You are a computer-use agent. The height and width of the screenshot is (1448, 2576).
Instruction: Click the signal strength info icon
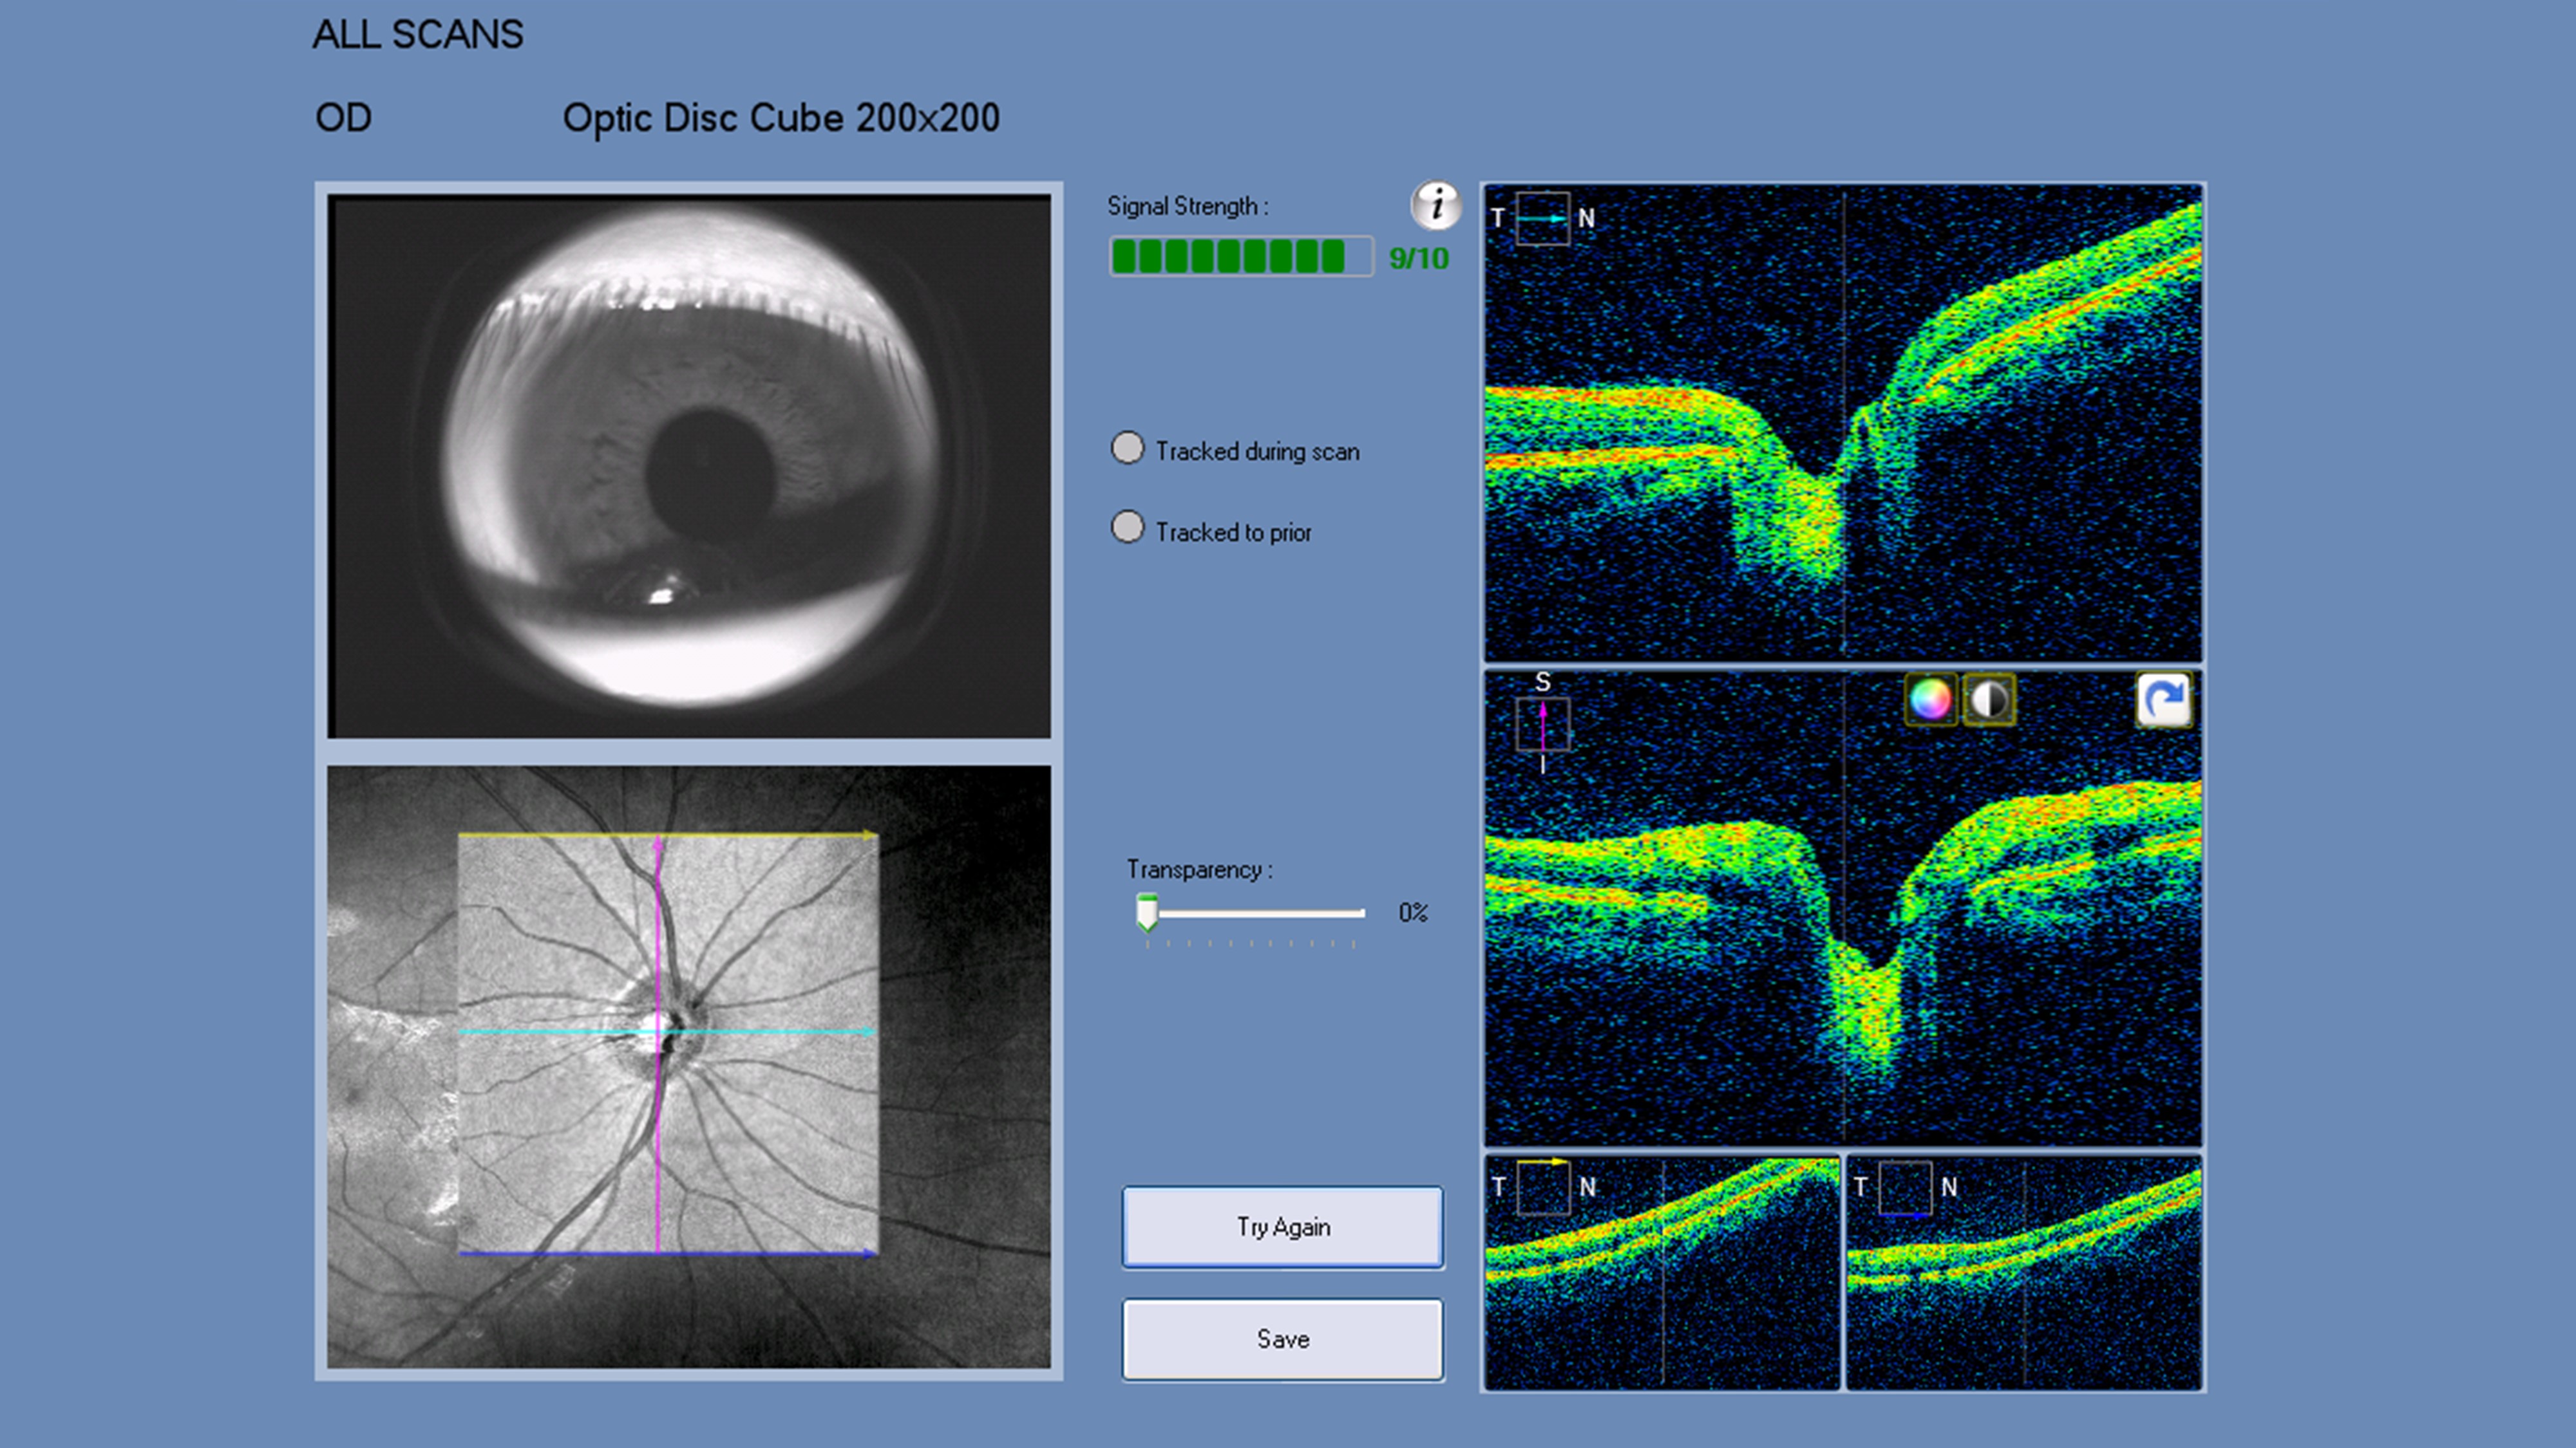1436,205
